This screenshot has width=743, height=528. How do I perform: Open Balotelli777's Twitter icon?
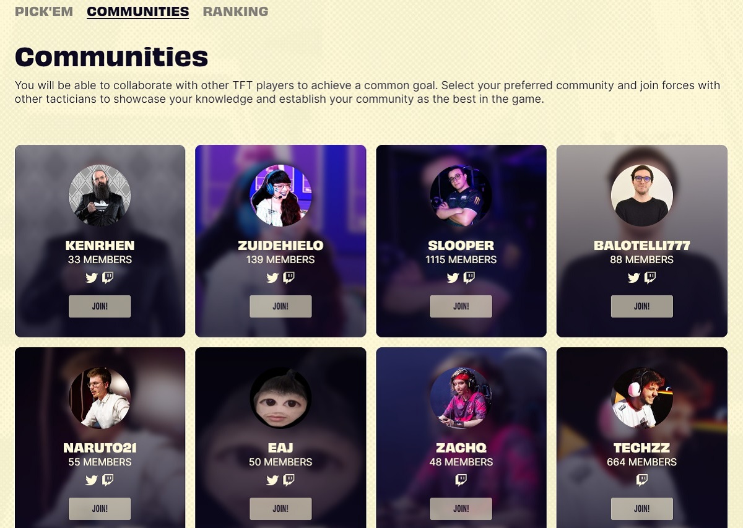(633, 278)
